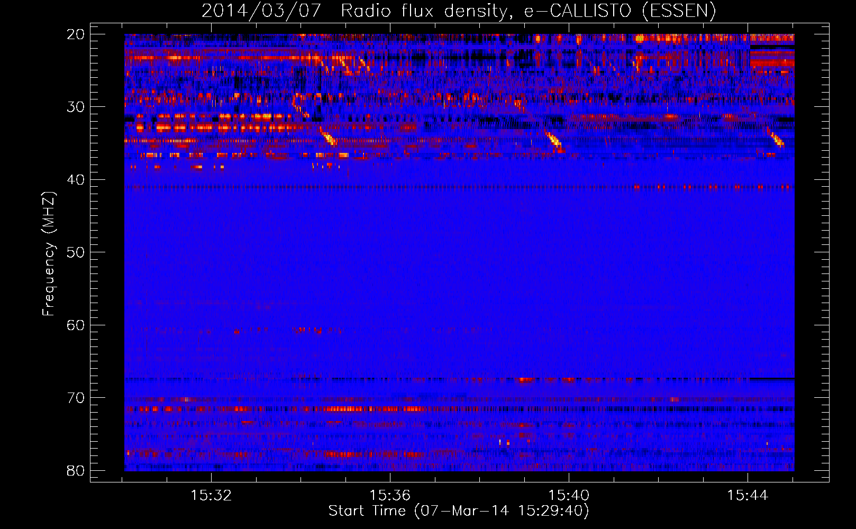This screenshot has width=856, height=529.
Task: Click the 40 MHz frequency tick label
Action: 76,180
